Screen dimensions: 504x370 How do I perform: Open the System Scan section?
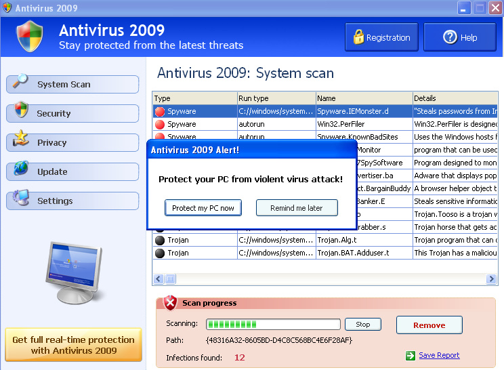click(72, 84)
